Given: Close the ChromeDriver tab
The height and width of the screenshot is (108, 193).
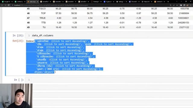Looking at the screenshot, I should pos(139,2).
